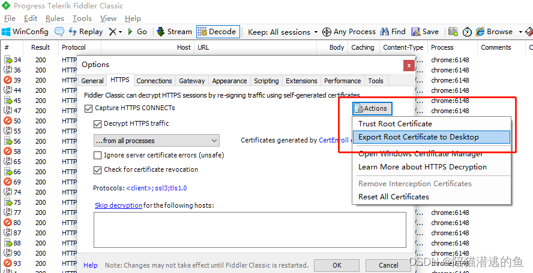Switch to the General tab
The width and height of the screenshot is (533, 273).
click(92, 81)
